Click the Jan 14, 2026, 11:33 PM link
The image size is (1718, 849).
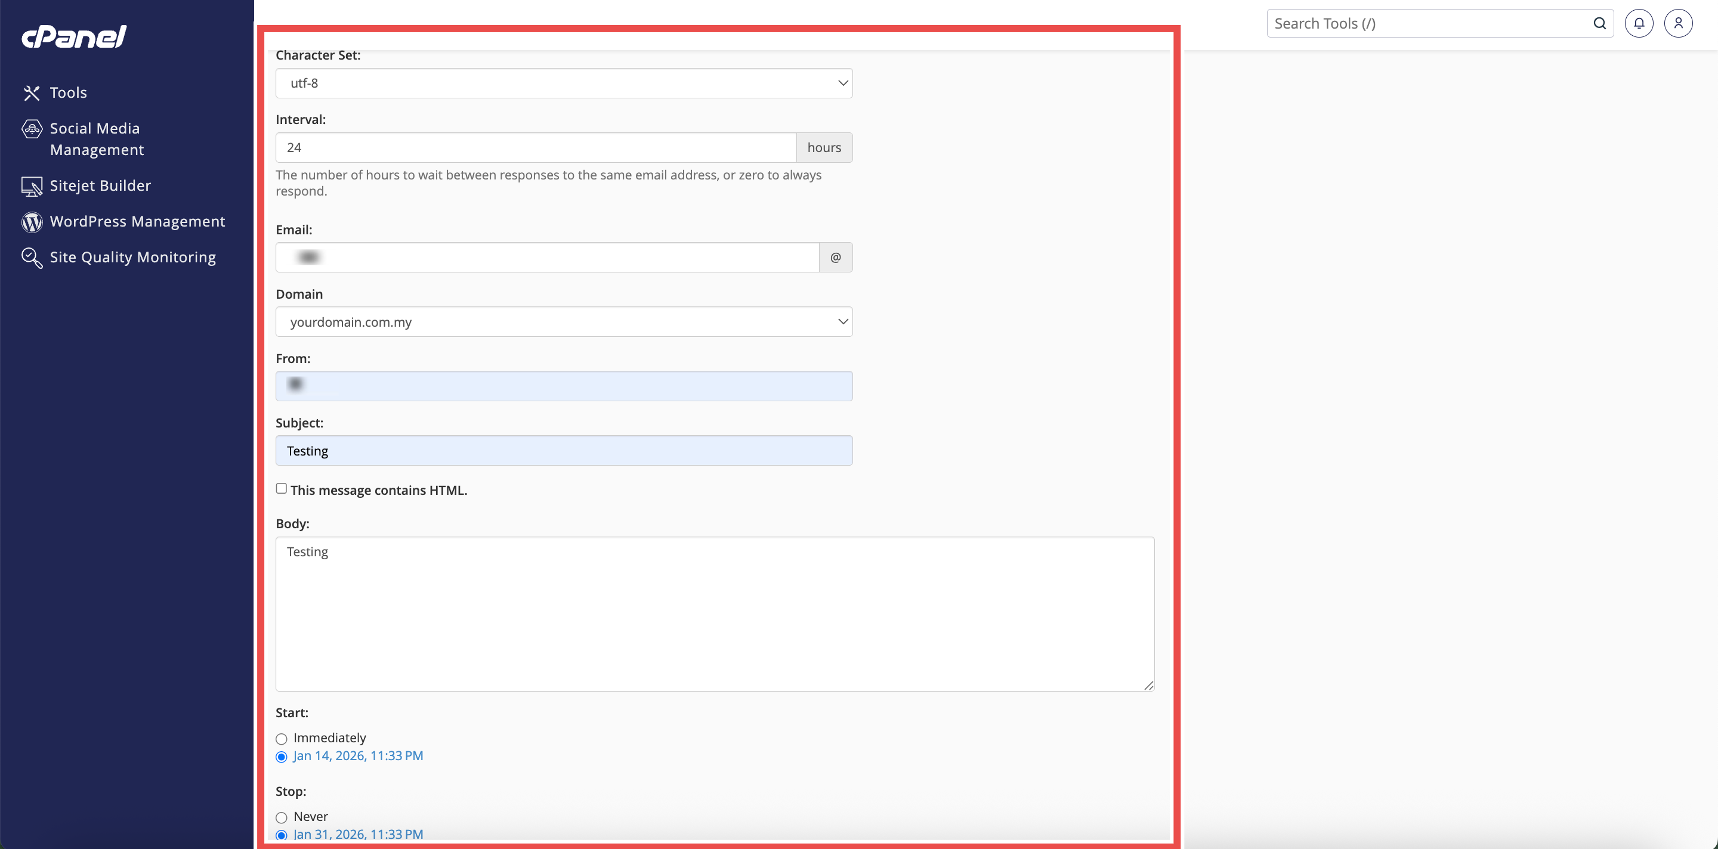click(x=358, y=756)
